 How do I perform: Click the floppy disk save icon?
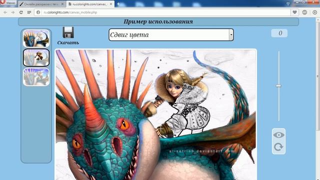click(x=68, y=32)
